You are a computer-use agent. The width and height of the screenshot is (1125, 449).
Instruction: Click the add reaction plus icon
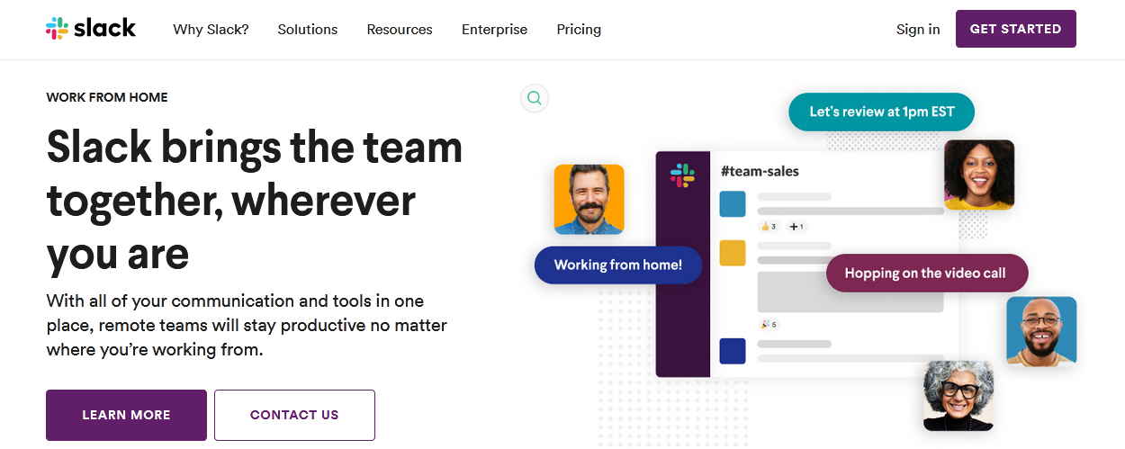coord(796,227)
